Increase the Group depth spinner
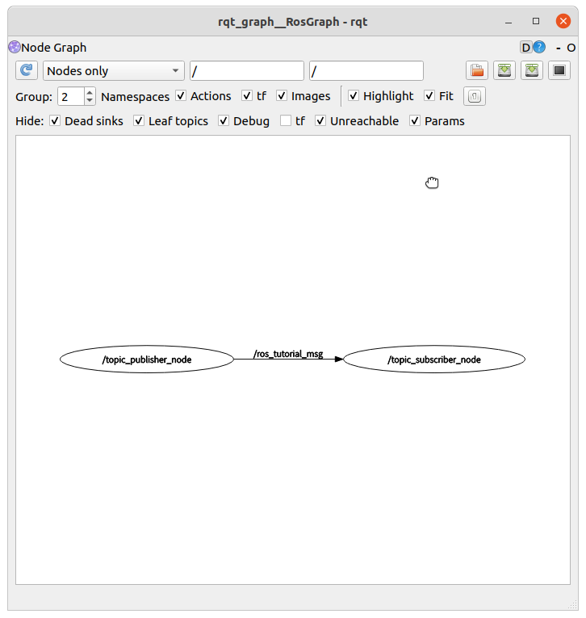 click(90, 92)
